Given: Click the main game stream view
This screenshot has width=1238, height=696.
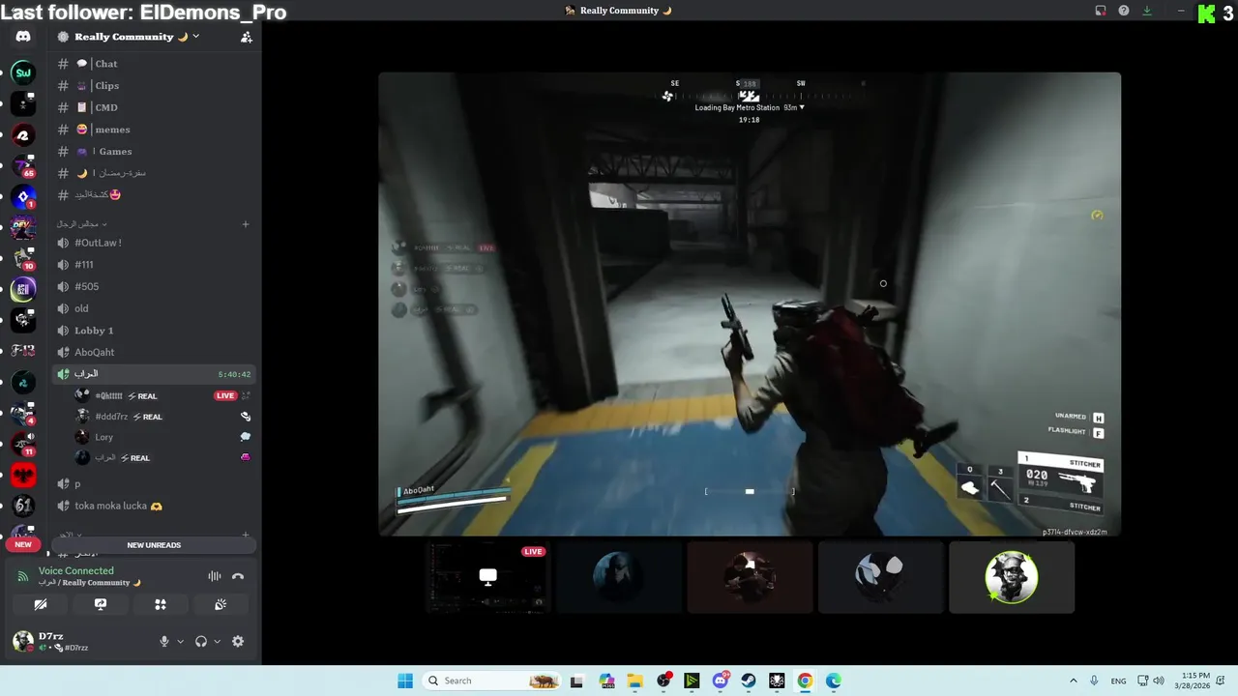Looking at the screenshot, I should click(x=750, y=304).
